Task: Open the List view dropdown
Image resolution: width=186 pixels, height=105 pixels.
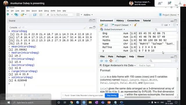Action: click(x=166, y=25)
